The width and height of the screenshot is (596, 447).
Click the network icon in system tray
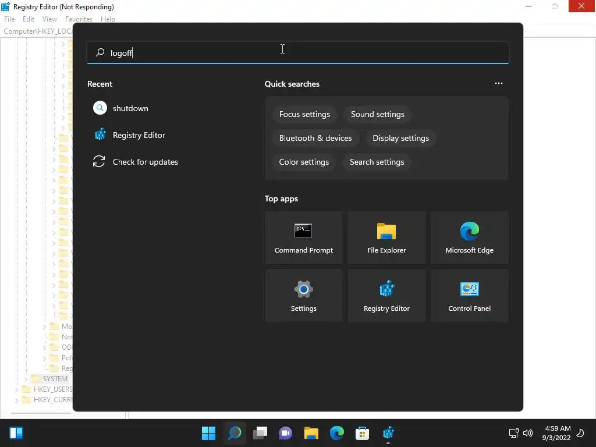coord(513,432)
